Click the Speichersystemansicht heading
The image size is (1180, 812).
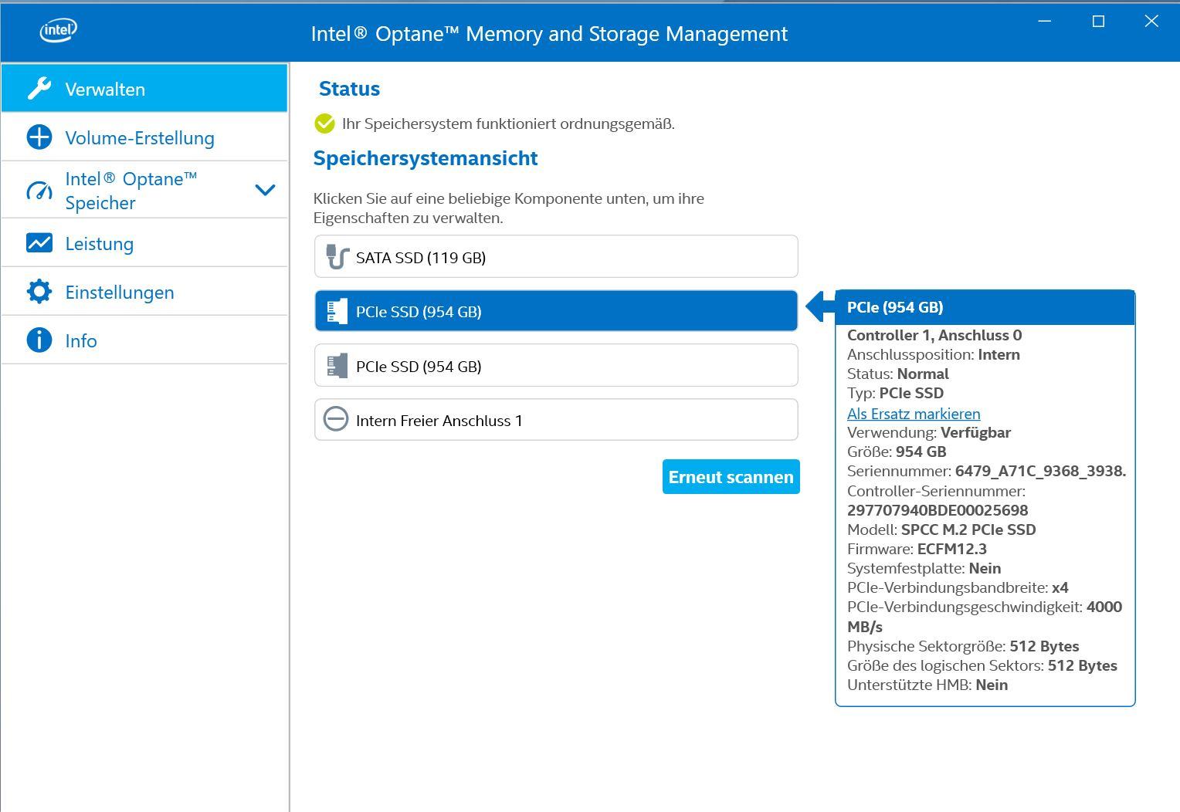coord(426,158)
